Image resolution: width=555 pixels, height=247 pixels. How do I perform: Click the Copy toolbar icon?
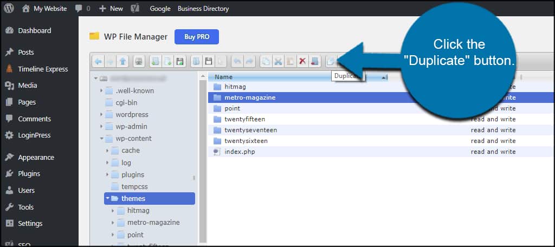266,61
